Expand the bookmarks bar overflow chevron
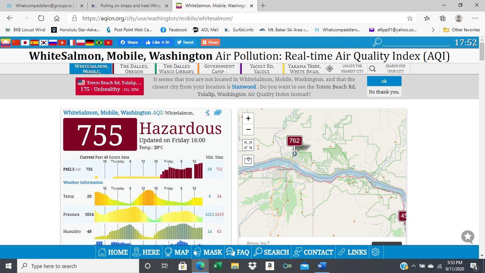This screenshot has width=485, height=273. [433, 30]
